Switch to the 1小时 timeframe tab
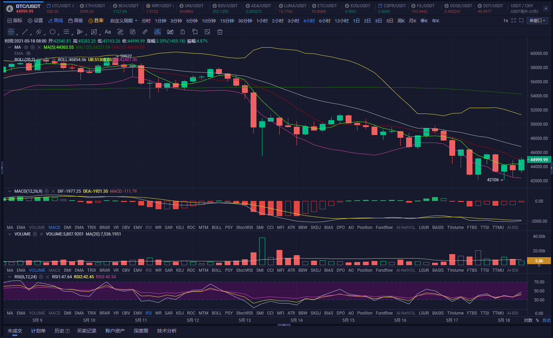This screenshot has width=553, height=338. pos(262,21)
